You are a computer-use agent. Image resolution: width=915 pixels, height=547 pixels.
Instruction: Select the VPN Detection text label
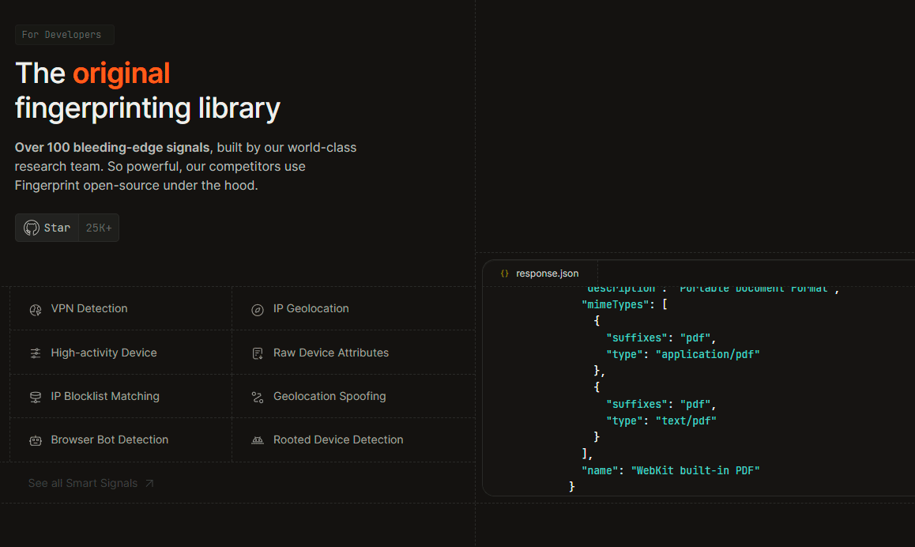[89, 309]
